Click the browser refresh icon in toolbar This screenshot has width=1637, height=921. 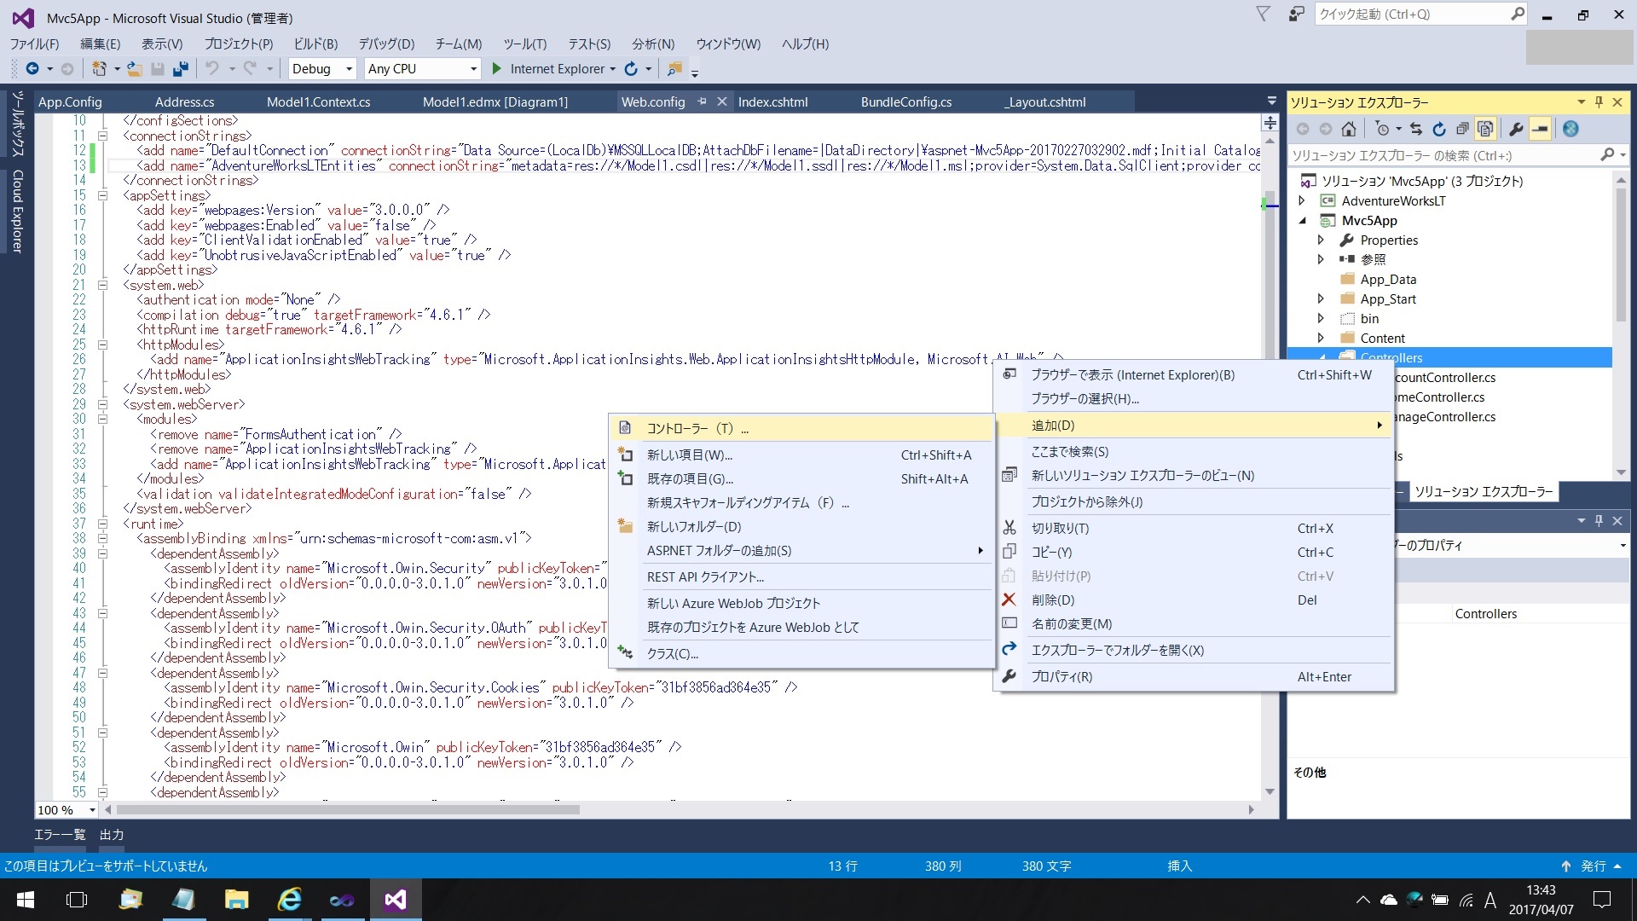tap(631, 68)
